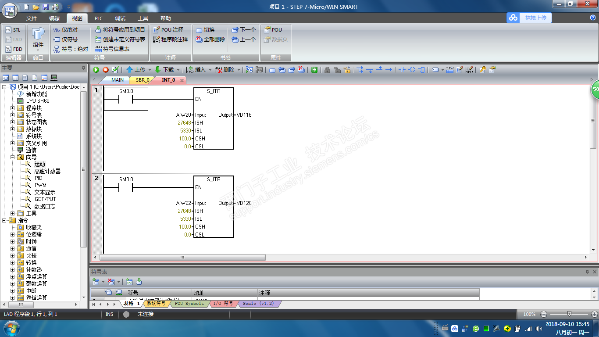Switch to the SBR_0 program tab
599x337 pixels.
[142, 80]
